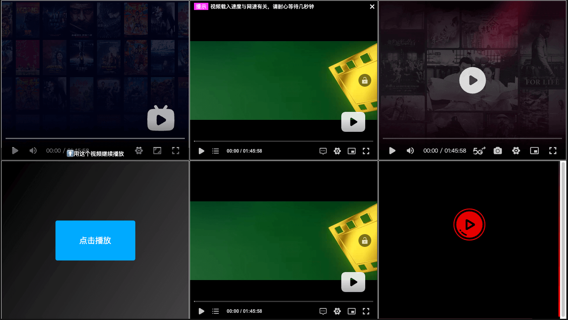Click the TV-shaped play button

coord(161,119)
